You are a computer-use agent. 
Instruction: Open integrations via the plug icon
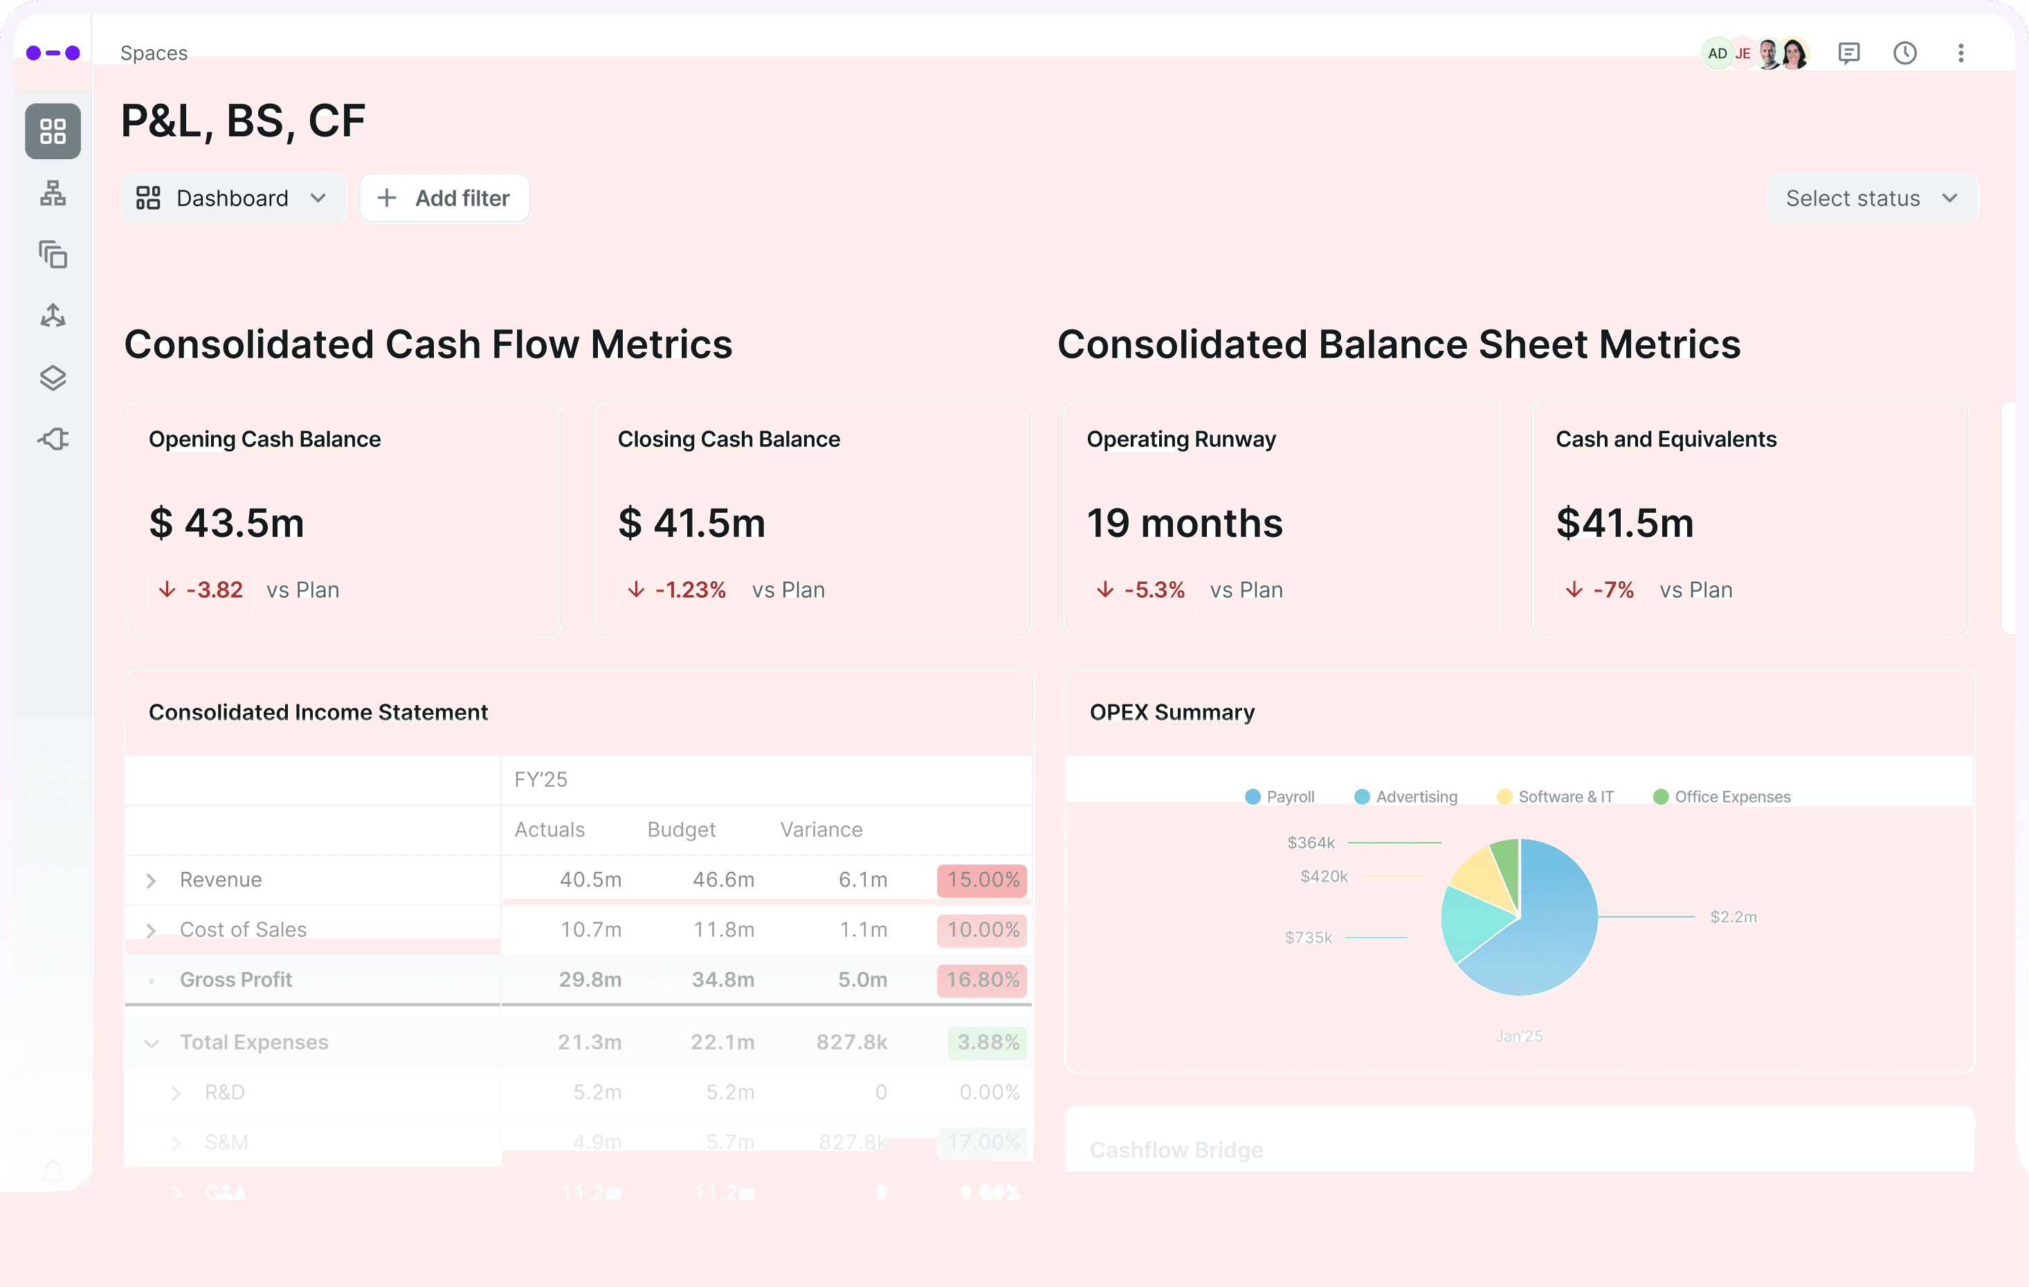pyautogui.click(x=52, y=438)
